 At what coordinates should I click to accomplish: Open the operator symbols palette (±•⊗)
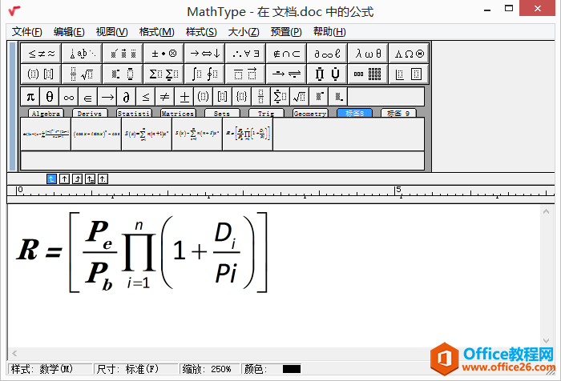[163, 54]
